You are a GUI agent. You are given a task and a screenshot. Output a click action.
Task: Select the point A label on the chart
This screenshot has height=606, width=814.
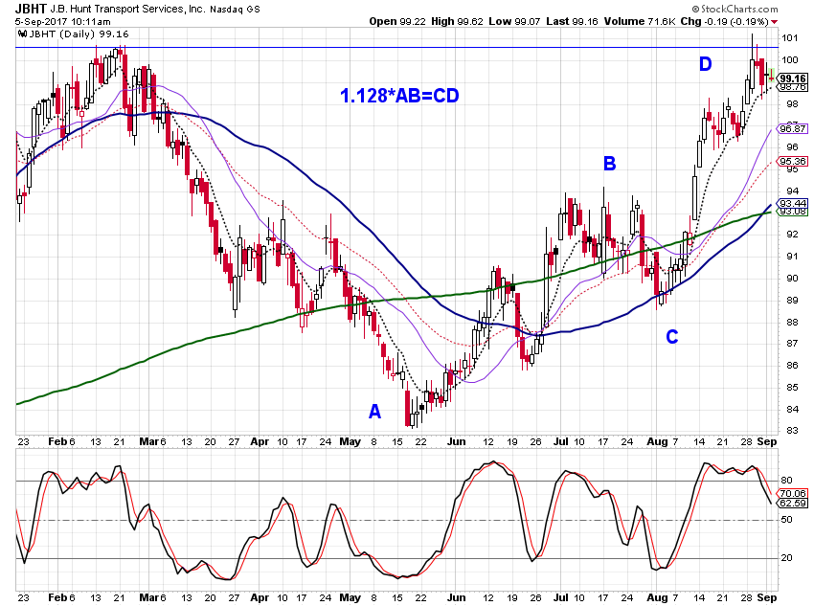tap(374, 412)
